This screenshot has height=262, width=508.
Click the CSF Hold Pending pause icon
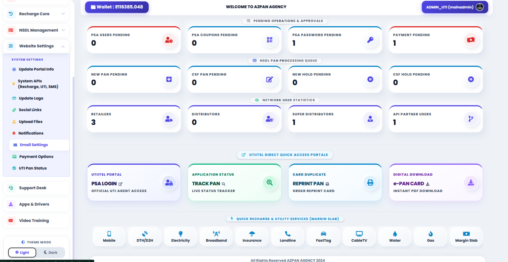click(471, 79)
